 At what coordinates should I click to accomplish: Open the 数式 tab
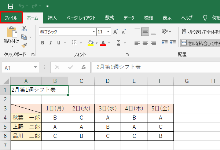pyautogui.click(x=110, y=18)
